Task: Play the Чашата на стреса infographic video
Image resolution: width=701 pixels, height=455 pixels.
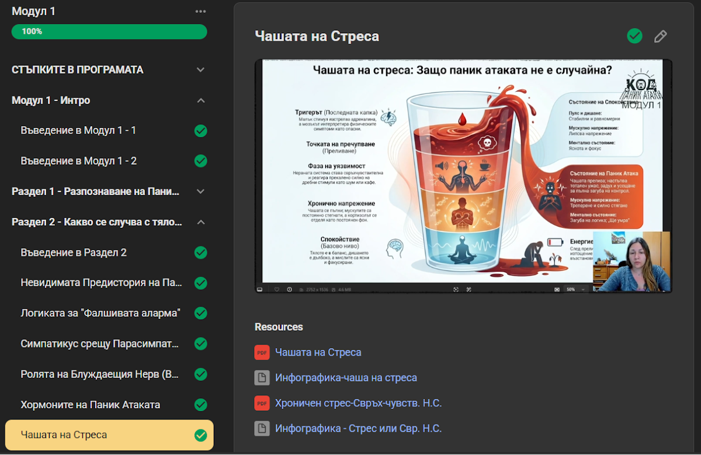Action: (463, 175)
